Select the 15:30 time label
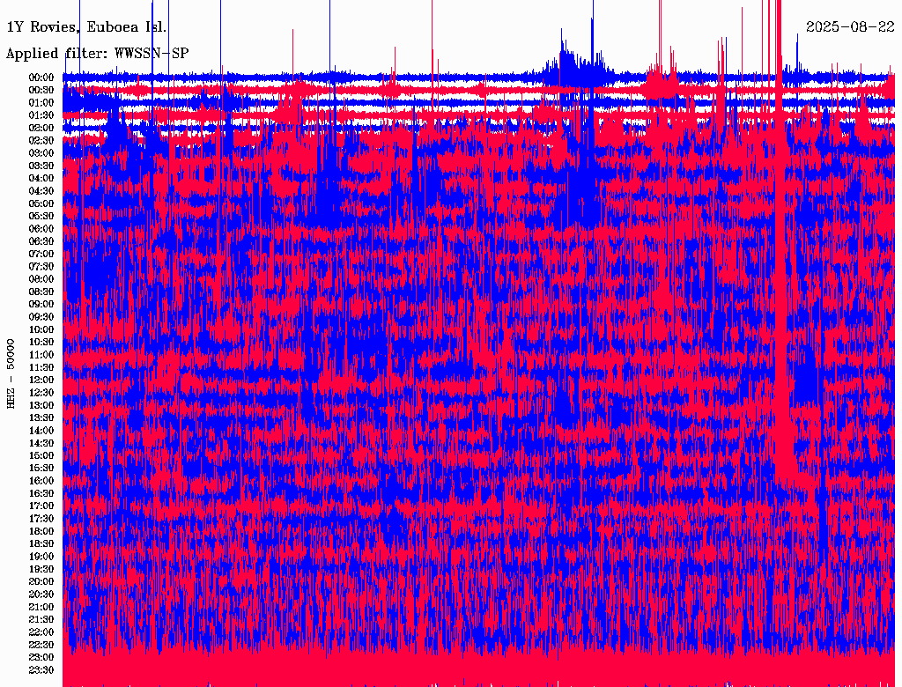This screenshot has width=902, height=687. coord(41,468)
